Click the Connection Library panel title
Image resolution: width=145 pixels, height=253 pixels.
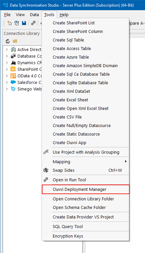coord(22,34)
